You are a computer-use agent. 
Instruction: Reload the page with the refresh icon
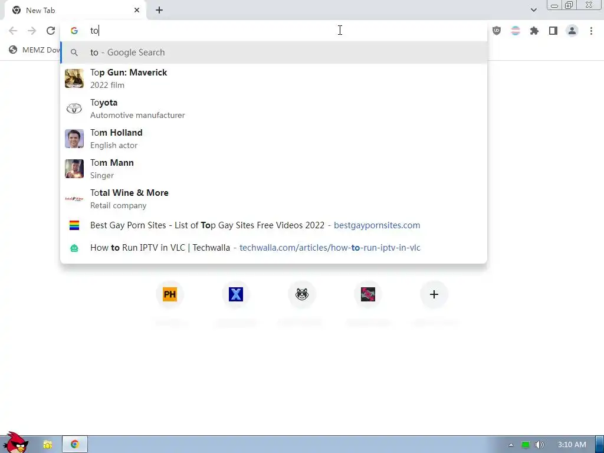point(51,31)
